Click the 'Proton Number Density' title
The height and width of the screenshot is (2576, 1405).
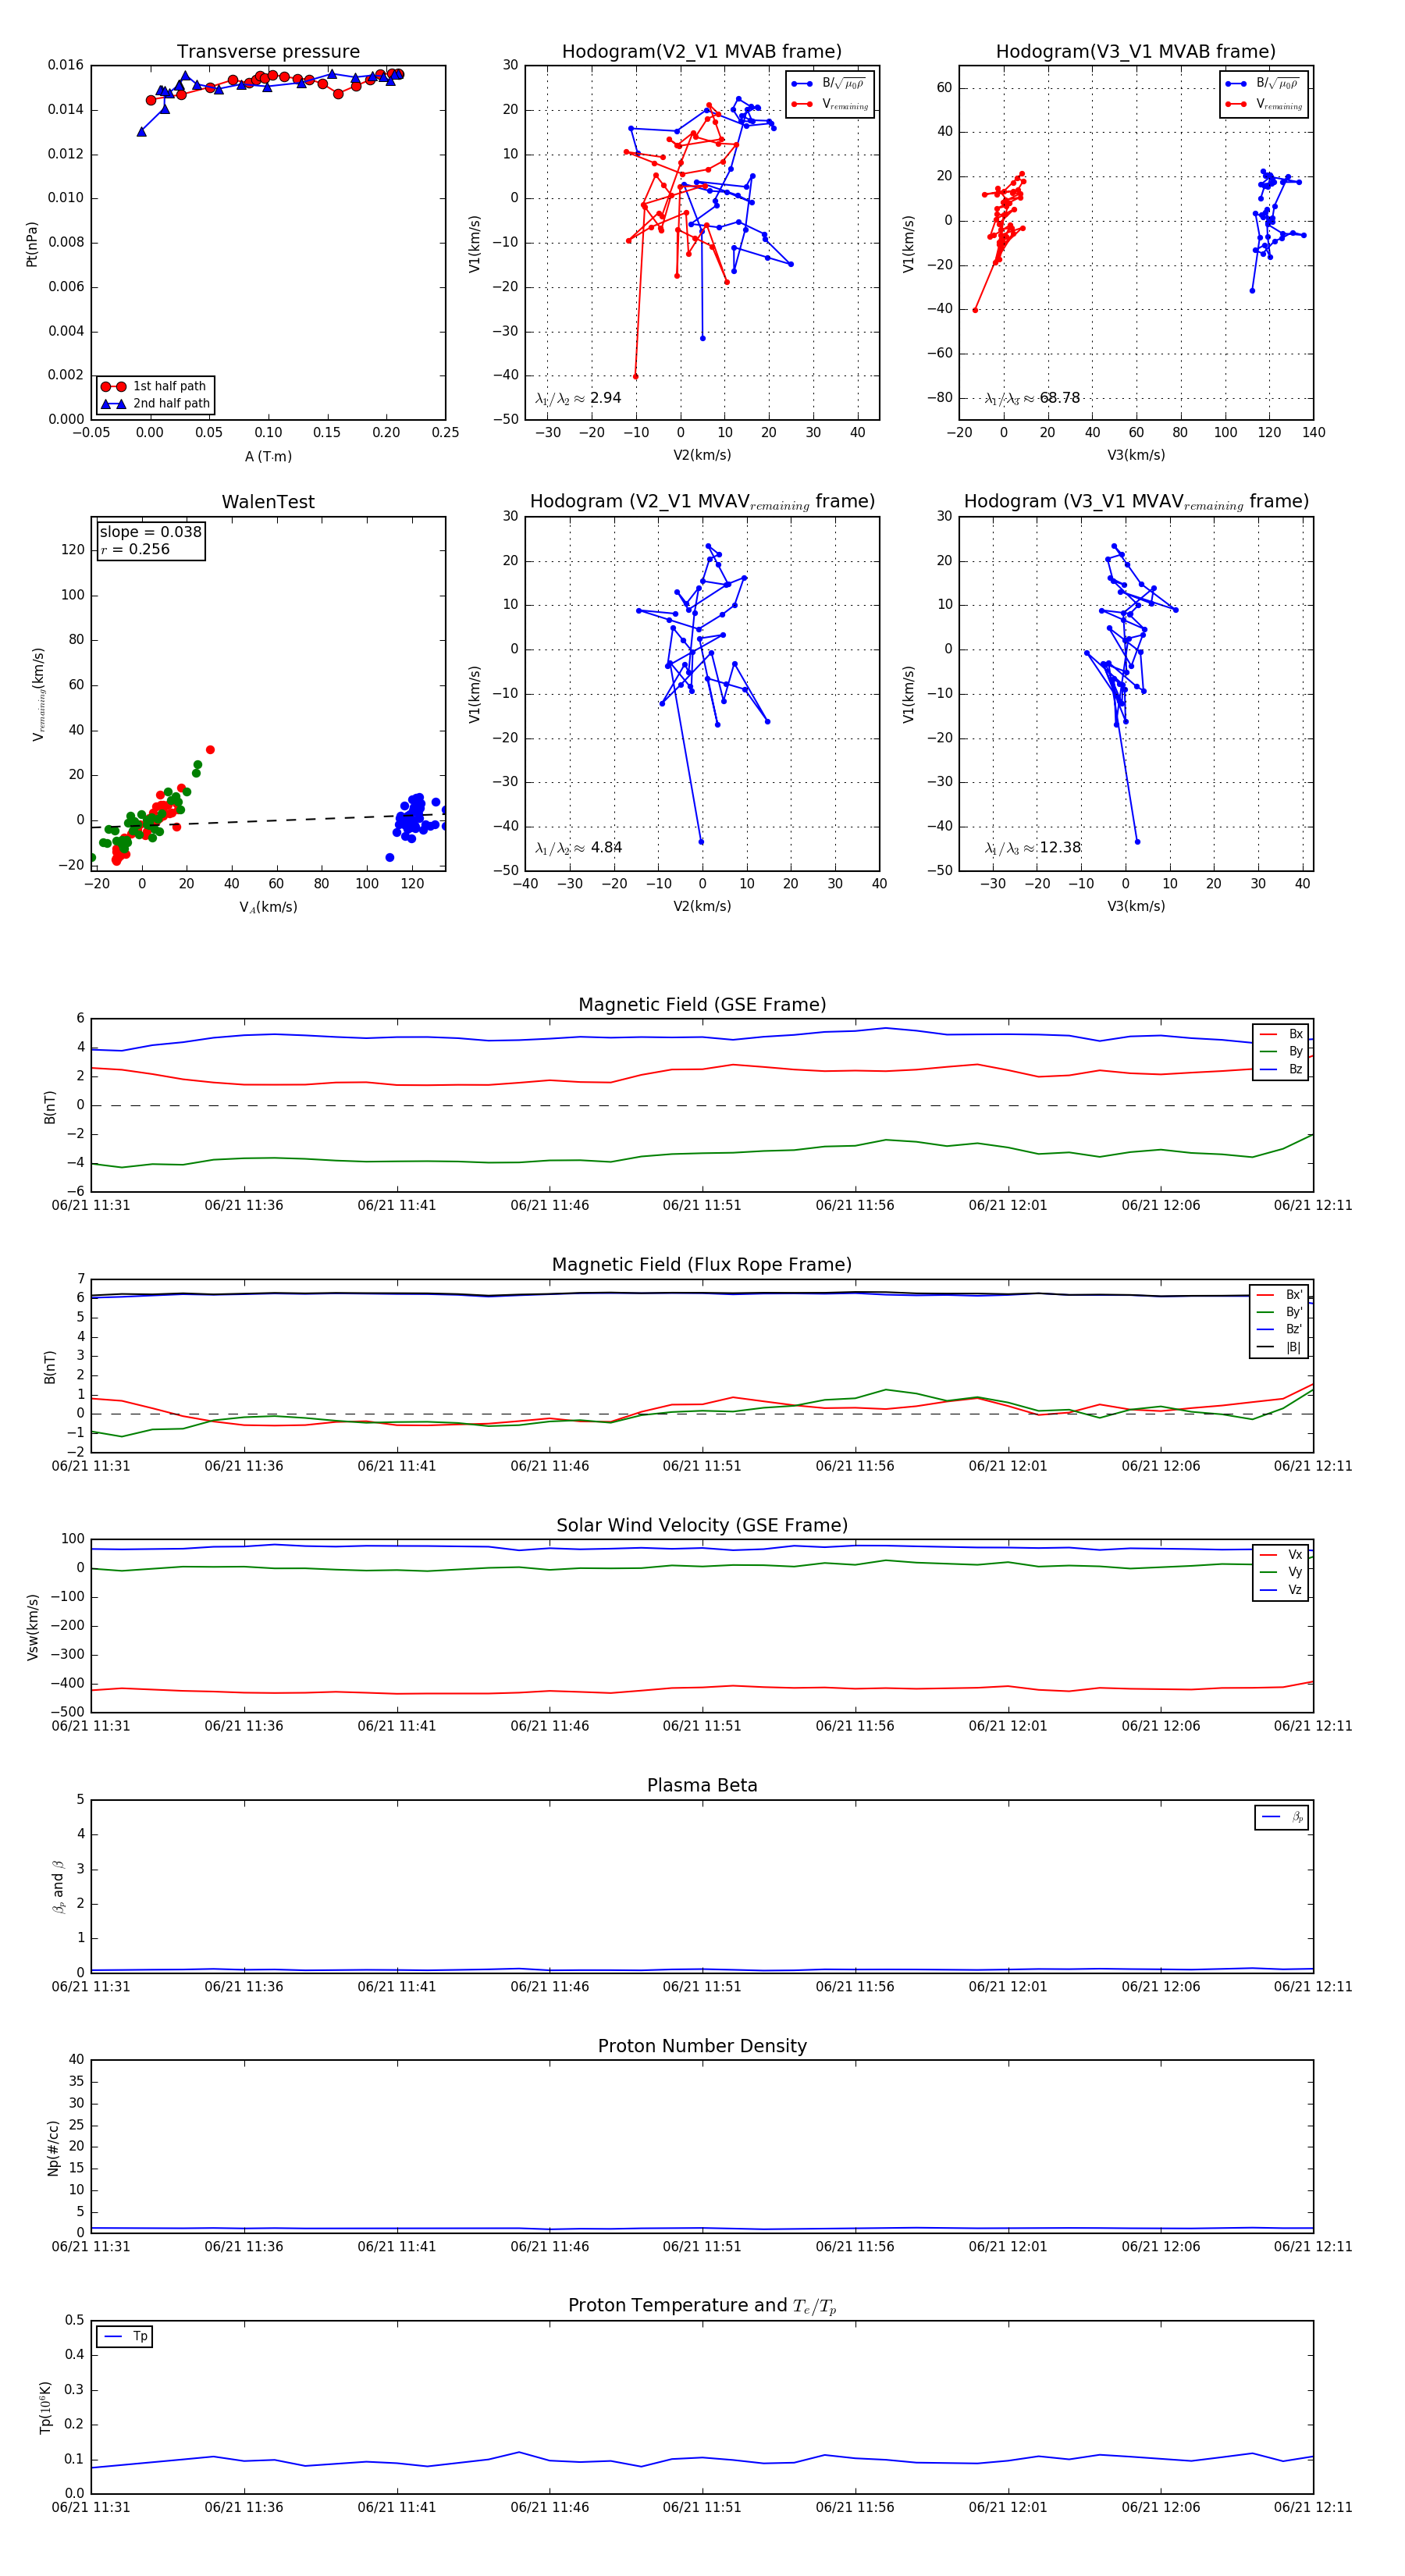702,2046
